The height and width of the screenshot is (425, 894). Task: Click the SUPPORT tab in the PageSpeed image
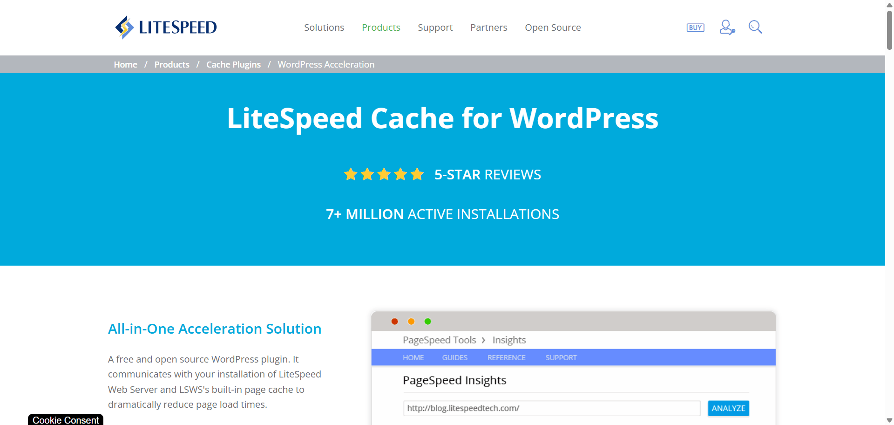561,357
